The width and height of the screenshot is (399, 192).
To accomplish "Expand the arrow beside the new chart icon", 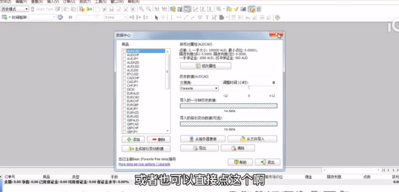I will [10, 17].
